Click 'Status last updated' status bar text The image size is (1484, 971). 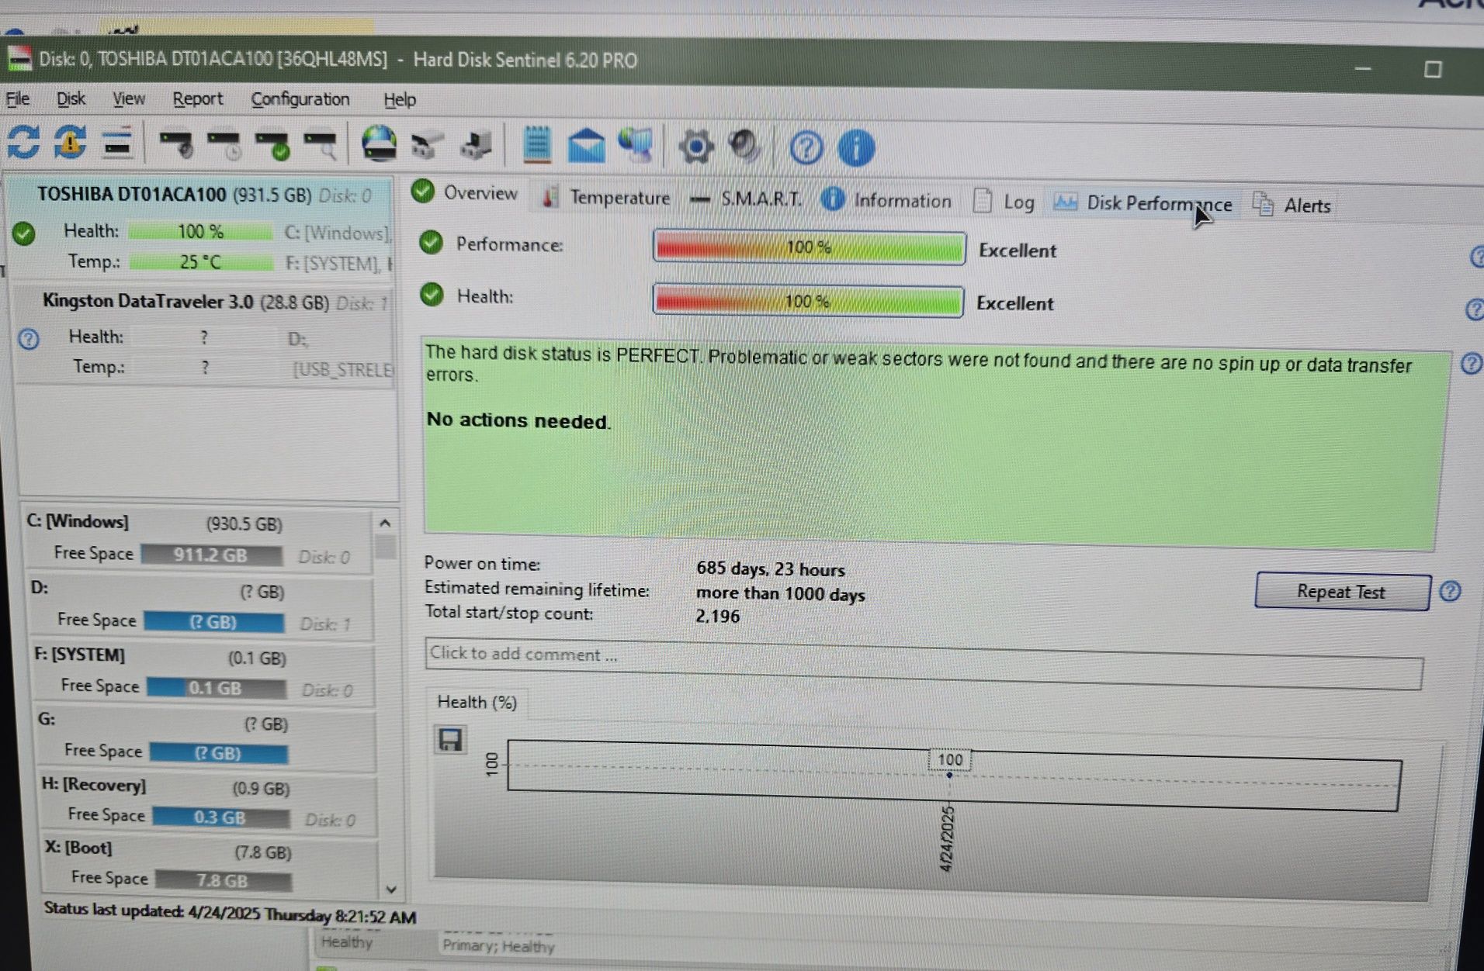(230, 913)
